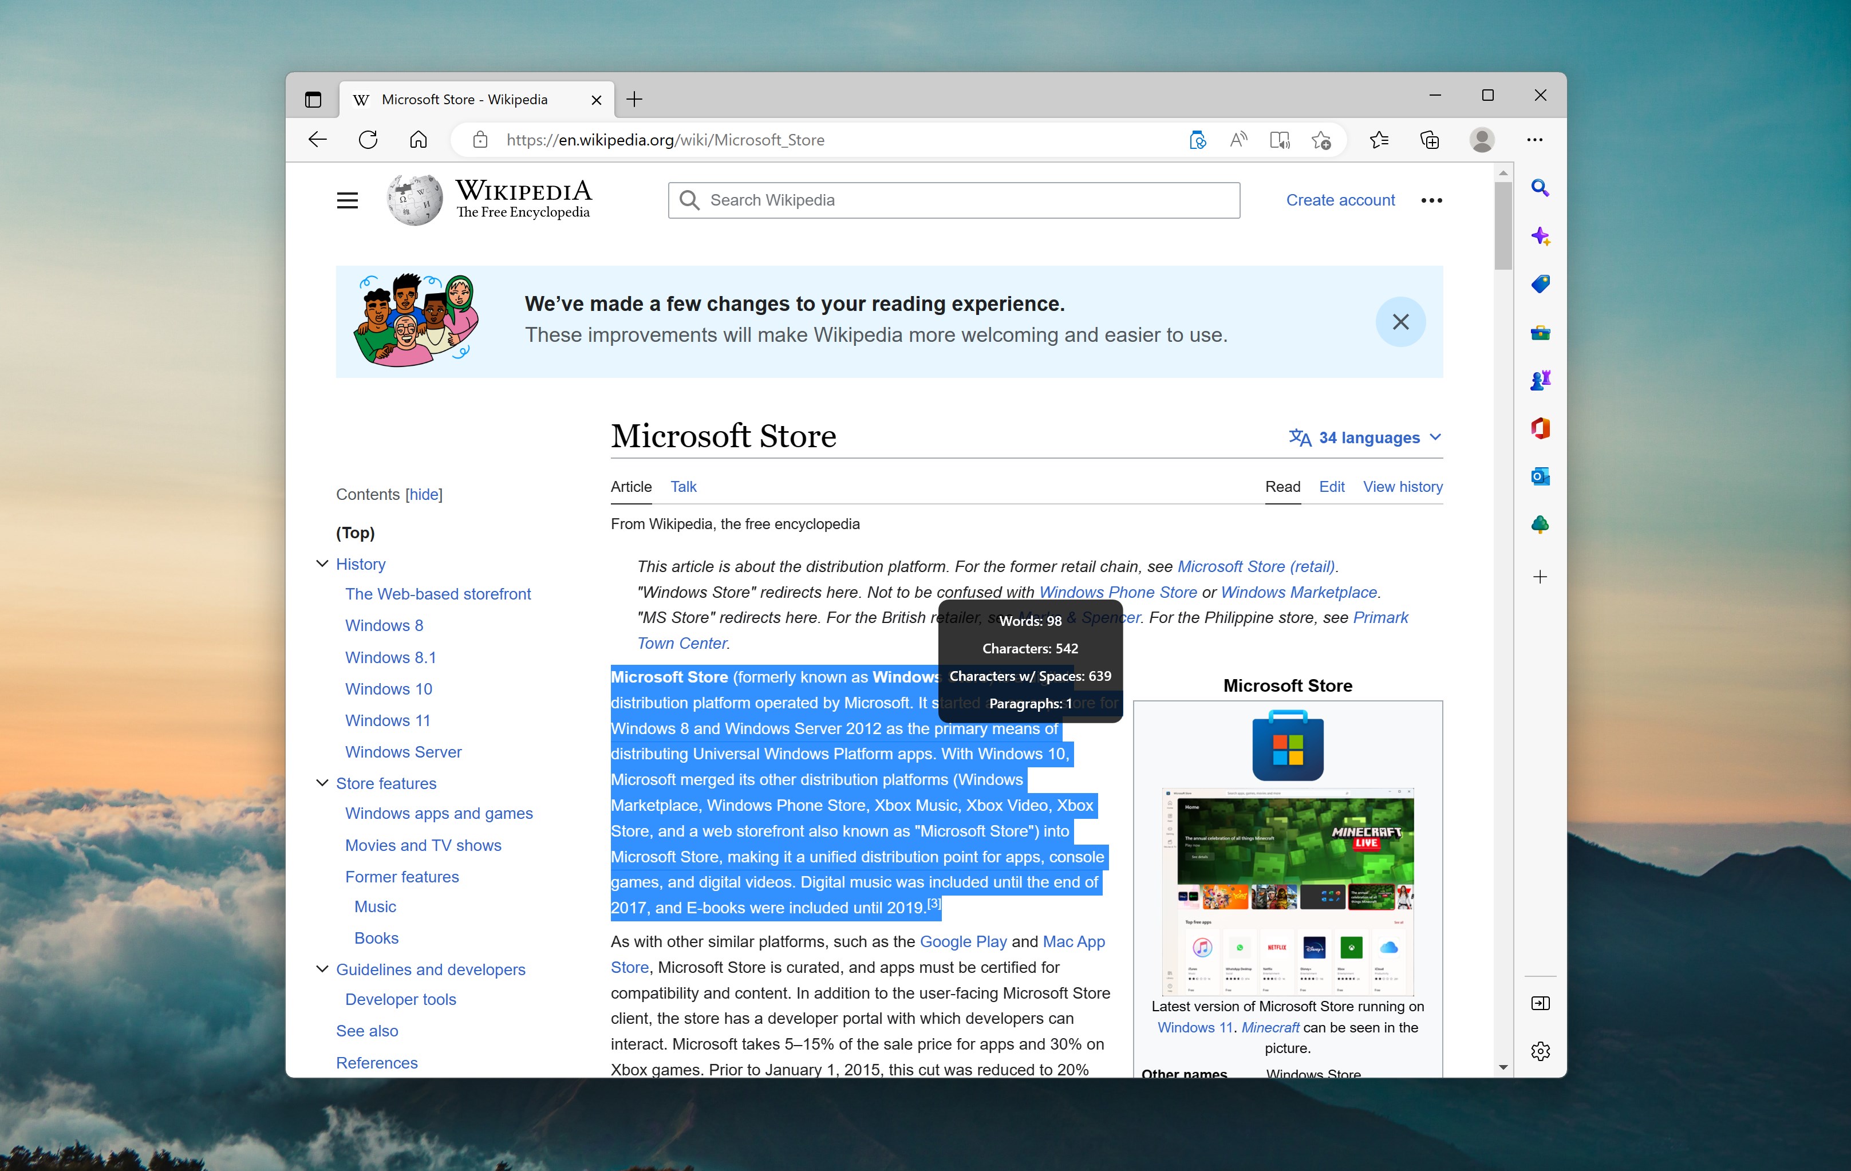Open the Collections icon in toolbar
1851x1171 pixels.
tap(1429, 140)
